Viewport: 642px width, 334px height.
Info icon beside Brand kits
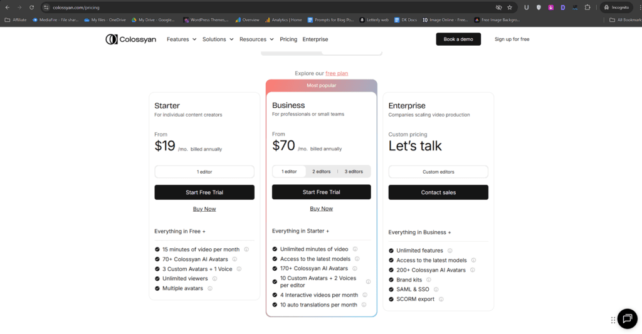pos(429,280)
